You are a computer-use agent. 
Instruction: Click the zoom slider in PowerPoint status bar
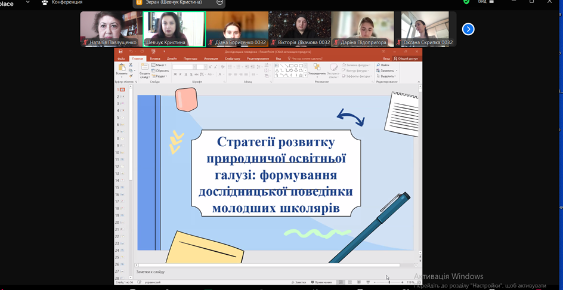coord(389,282)
